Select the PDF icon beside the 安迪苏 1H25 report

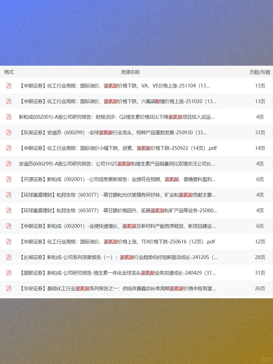9,164
